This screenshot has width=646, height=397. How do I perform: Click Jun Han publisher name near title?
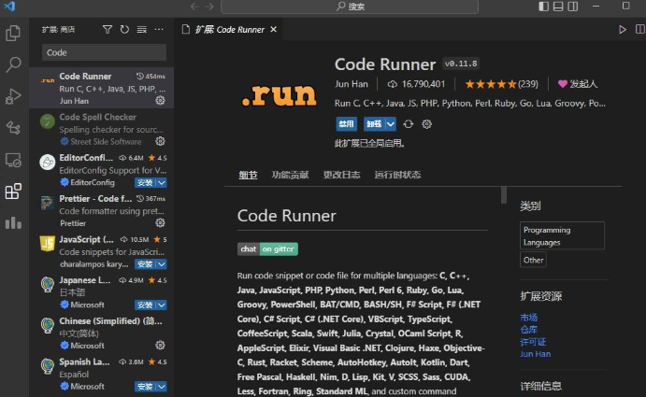point(352,84)
